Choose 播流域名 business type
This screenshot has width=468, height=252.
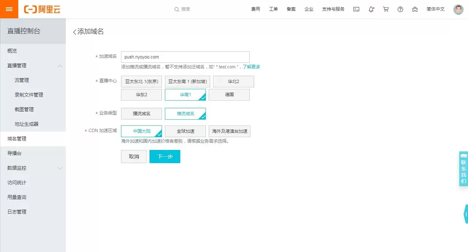pyautogui.click(x=141, y=114)
